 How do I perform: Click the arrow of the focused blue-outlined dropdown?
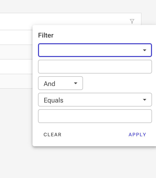pos(144,50)
